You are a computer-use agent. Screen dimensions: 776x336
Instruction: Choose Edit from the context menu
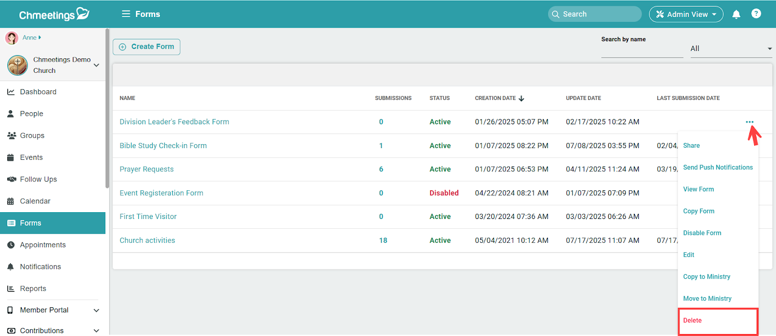coord(689,255)
